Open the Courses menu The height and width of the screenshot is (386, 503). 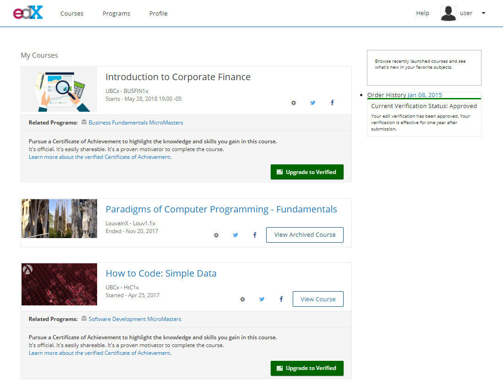click(72, 13)
